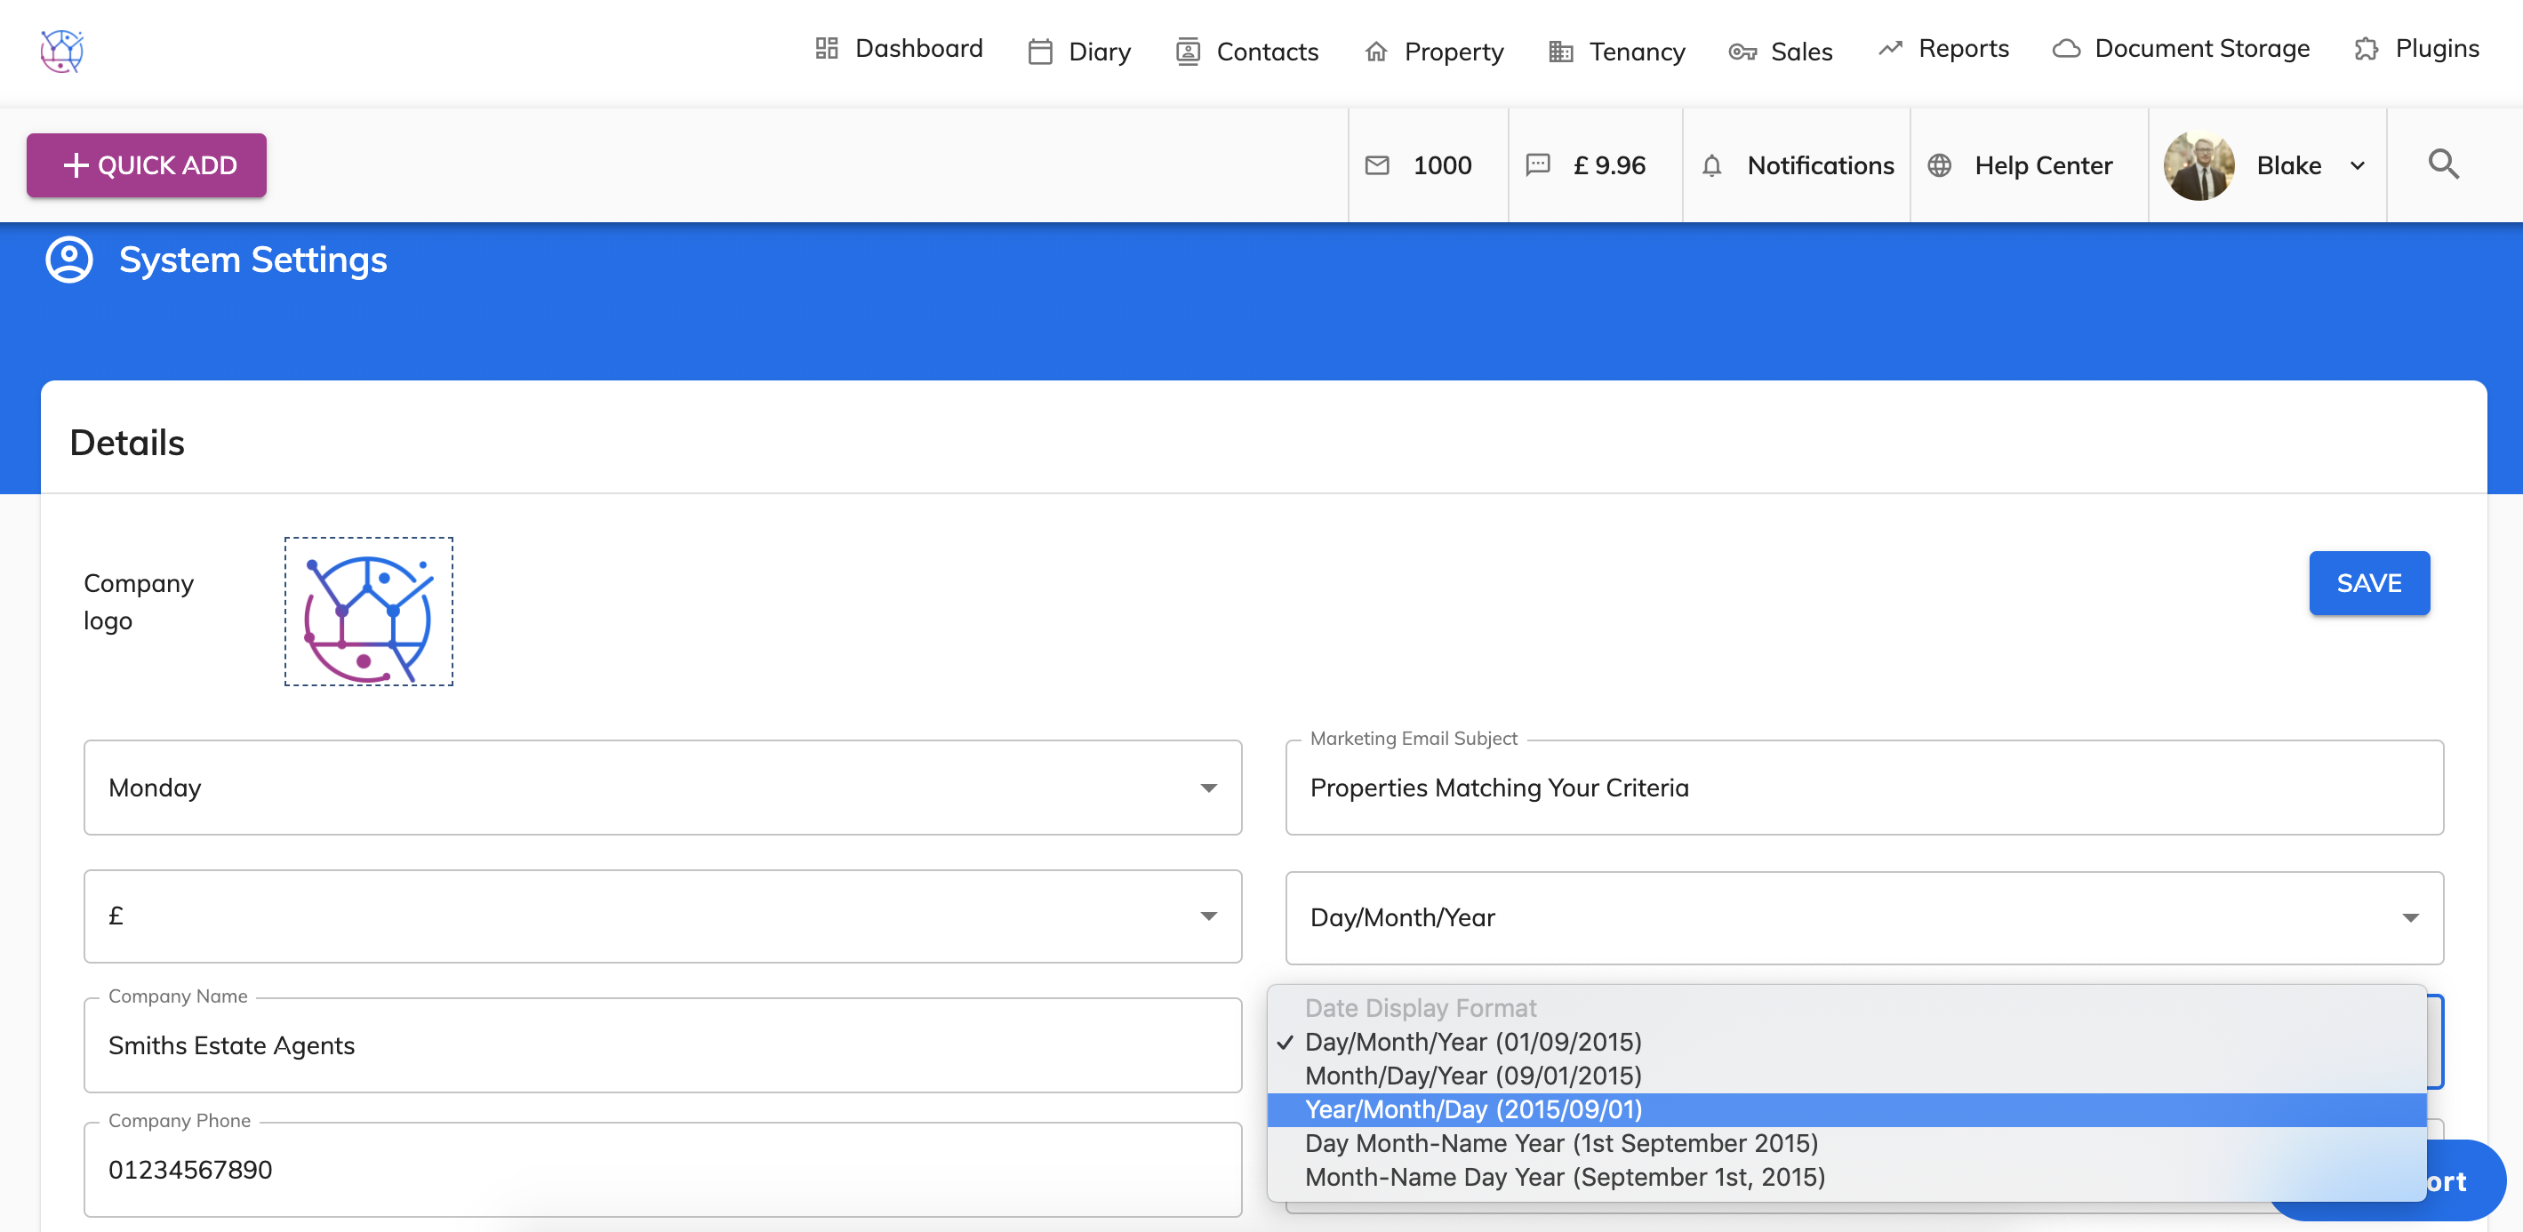Click Blake's profile avatar

click(2199, 165)
